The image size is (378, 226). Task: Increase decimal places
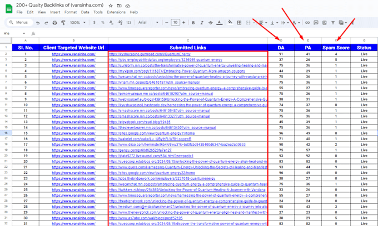pos(120,23)
